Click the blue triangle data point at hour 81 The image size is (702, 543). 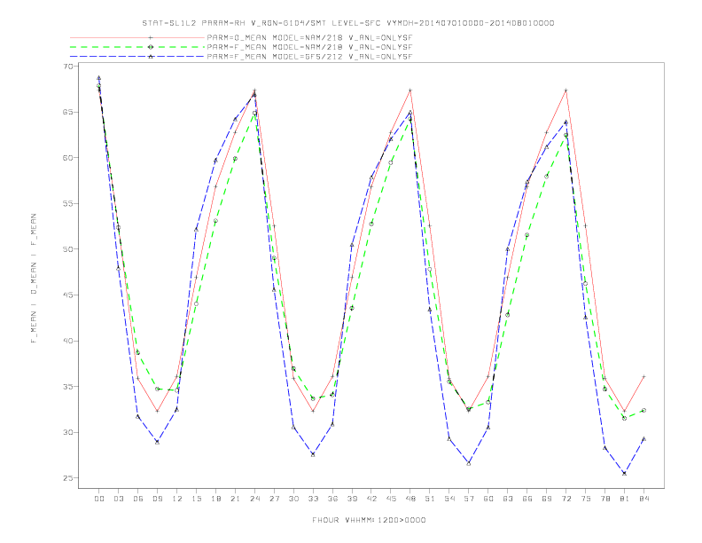coord(625,473)
